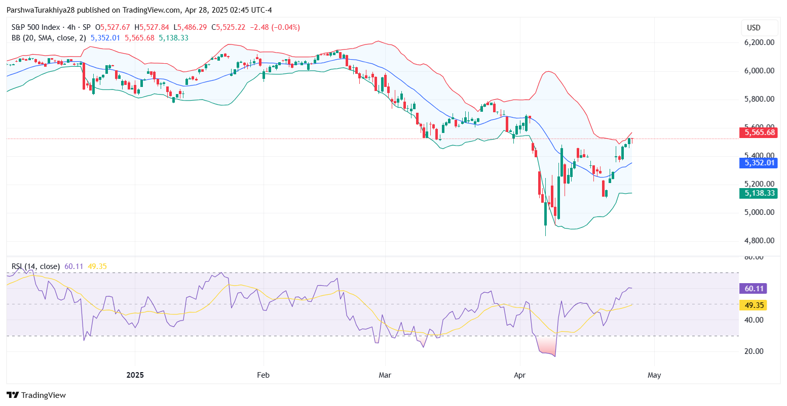Click the high value H5,527.84
Viewport: 787px width, 406px height.
pyautogui.click(x=152, y=27)
